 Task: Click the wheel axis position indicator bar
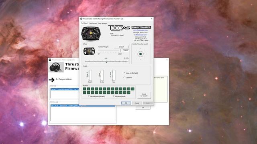[x=106, y=61]
